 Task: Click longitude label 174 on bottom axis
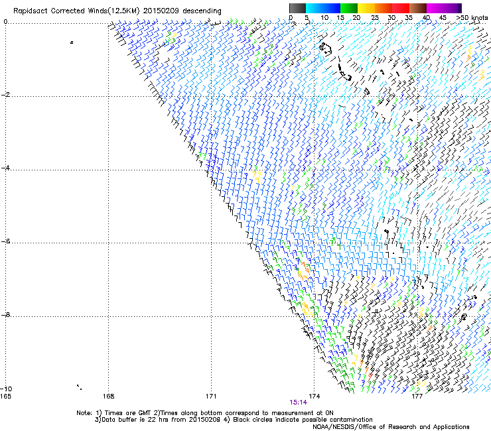(x=314, y=397)
